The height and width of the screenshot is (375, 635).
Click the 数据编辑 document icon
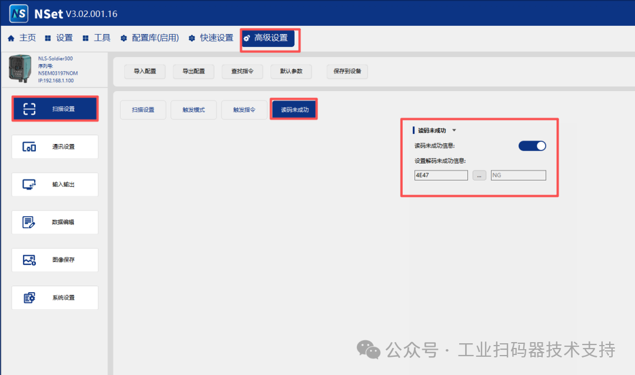coord(29,222)
